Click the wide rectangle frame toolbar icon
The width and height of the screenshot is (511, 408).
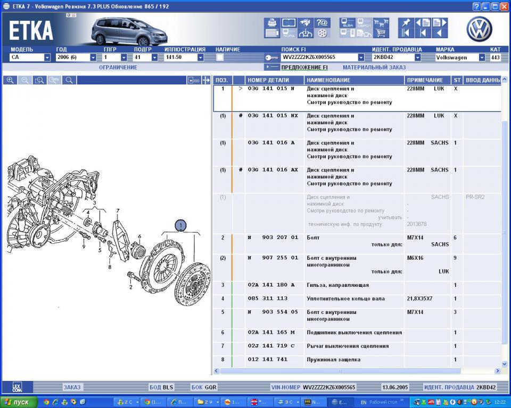(289, 23)
